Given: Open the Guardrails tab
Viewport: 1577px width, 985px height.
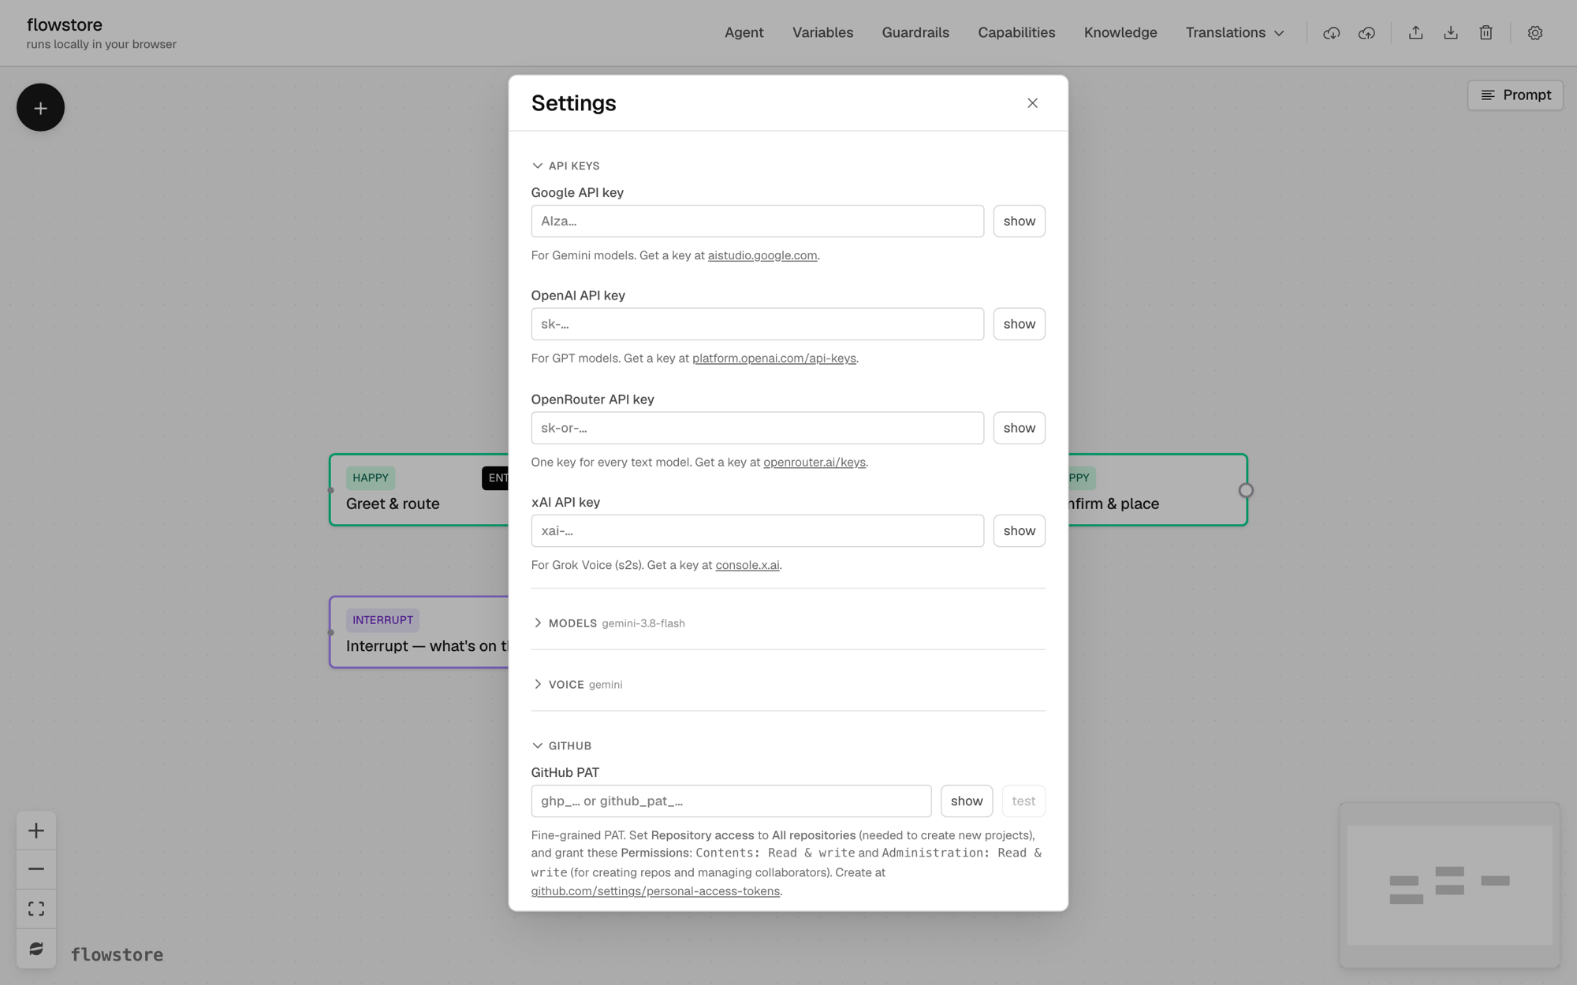Looking at the screenshot, I should point(915,33).
